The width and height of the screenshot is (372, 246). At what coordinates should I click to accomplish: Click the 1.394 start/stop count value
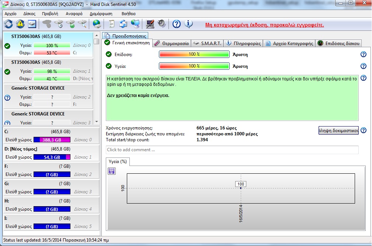click(x=202, y=140)
